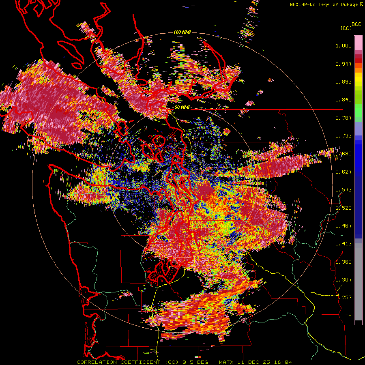Pick the light pink swatch at the top of the scale

coord(358,43)
